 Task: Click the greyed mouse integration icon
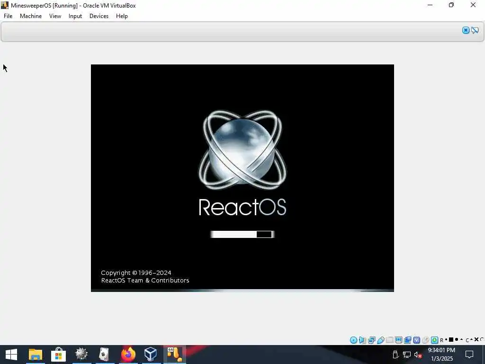tap(426, 340)
